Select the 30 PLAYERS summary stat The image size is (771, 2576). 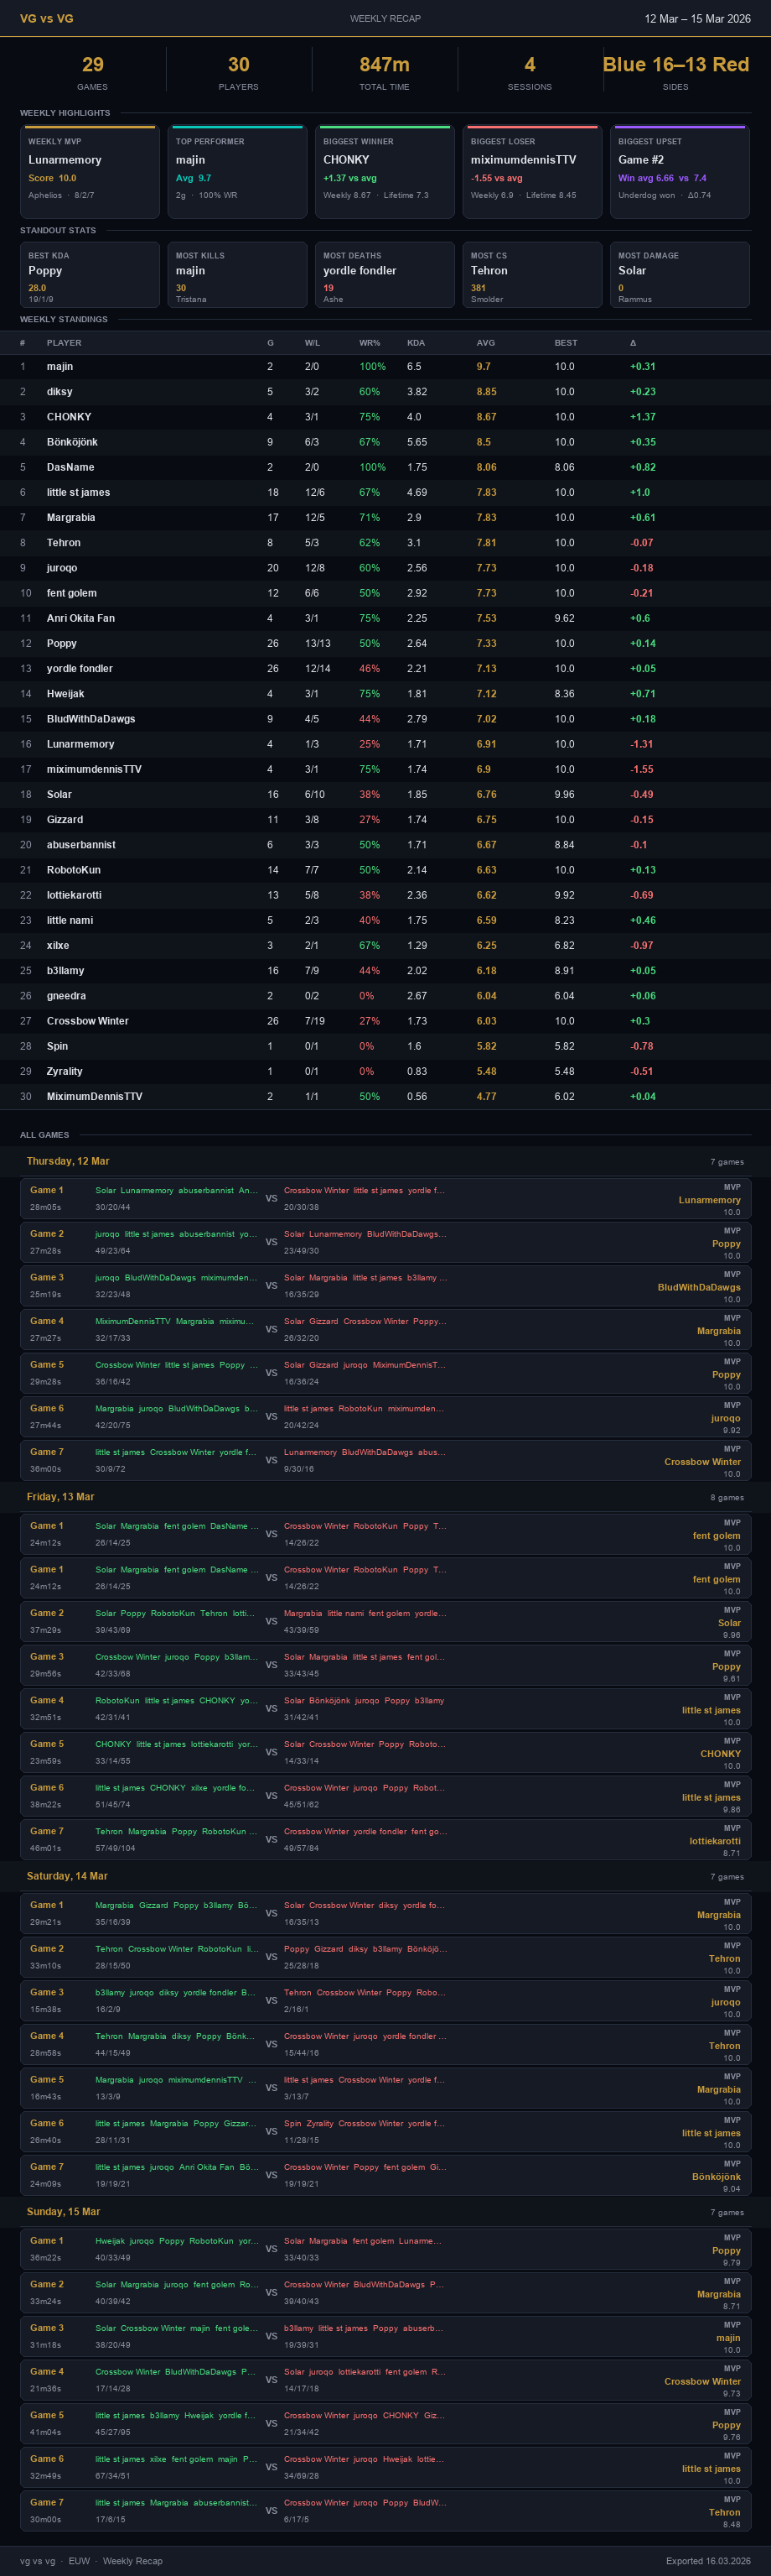[239, 72]
